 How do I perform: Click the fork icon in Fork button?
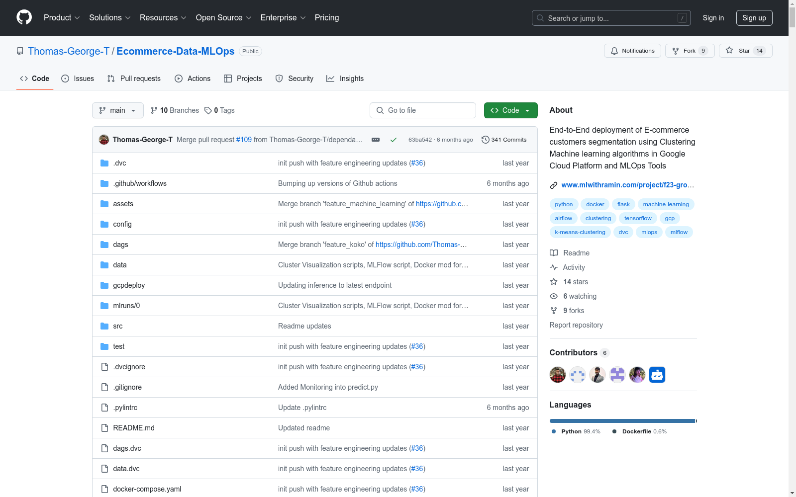tap(676, 51)
